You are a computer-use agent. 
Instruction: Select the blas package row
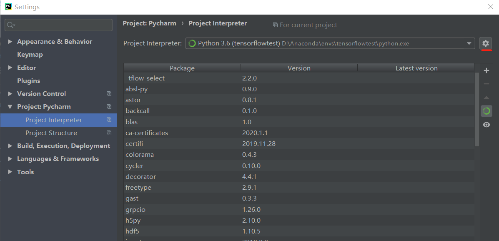(x=299, y=122)
